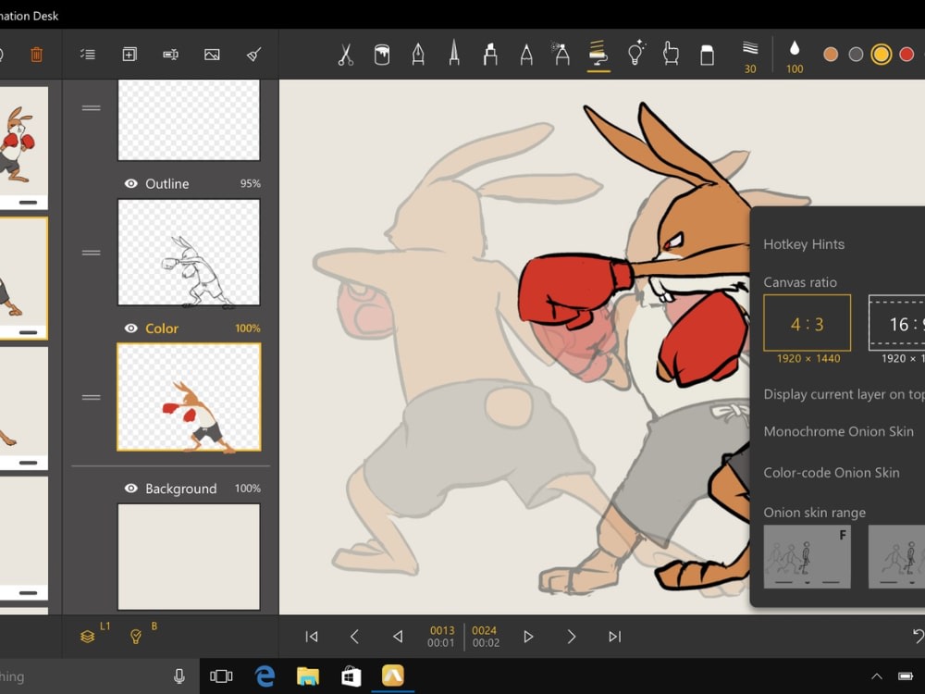Click the rename layer icon
This screenshot has width=925, height=694.
(x=170, y=55)
